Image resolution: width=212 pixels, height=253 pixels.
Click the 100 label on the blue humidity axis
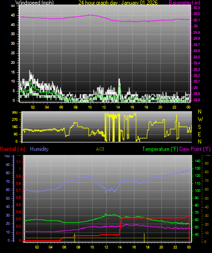point(7,156)
